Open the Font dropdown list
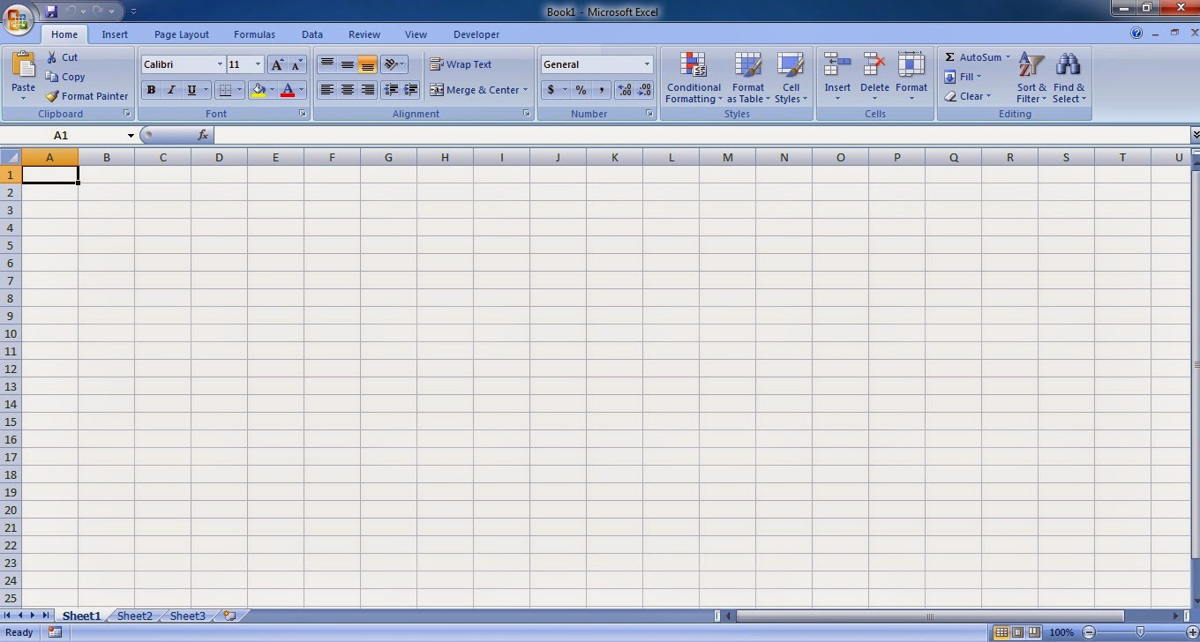Screen dimensions: 1200x642 219,63
